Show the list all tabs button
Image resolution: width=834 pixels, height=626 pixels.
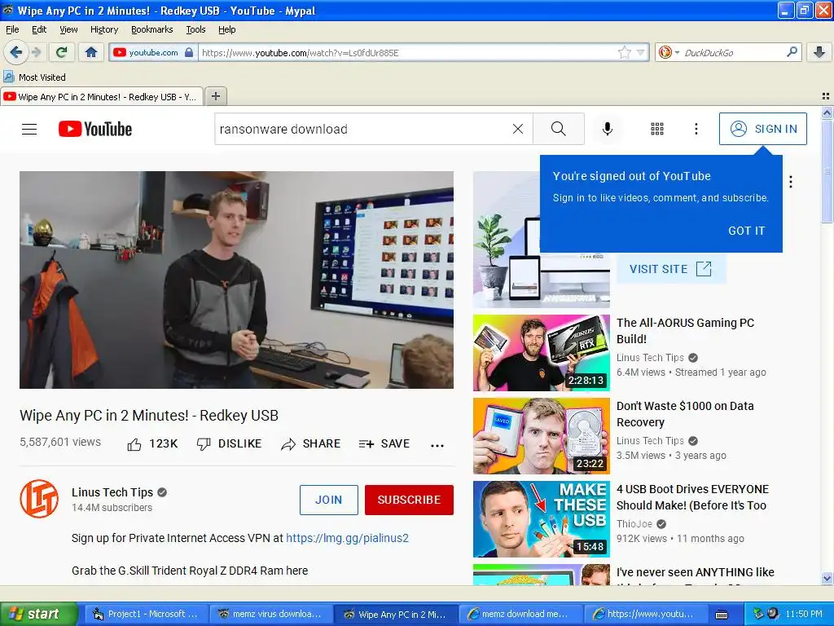coord(826,96)
